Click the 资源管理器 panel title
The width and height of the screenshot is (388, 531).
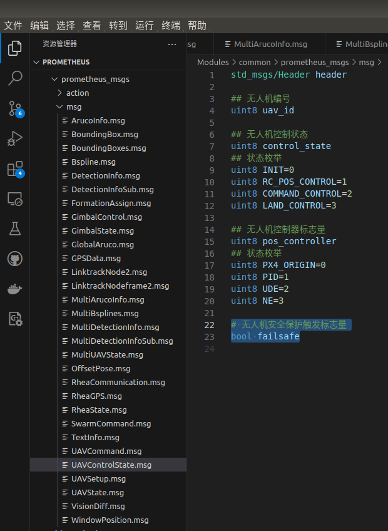(x=59, y=44)
